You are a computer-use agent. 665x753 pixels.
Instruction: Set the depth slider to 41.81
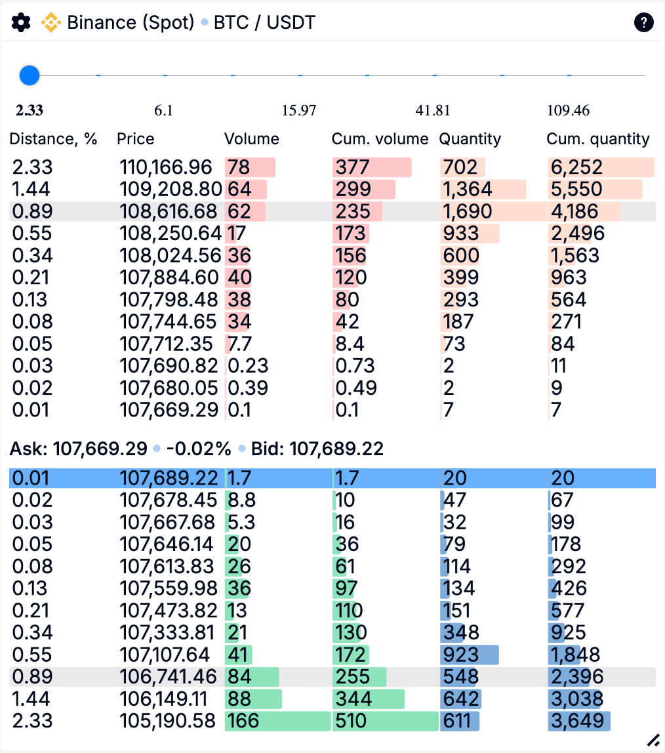tap(433, 75)
